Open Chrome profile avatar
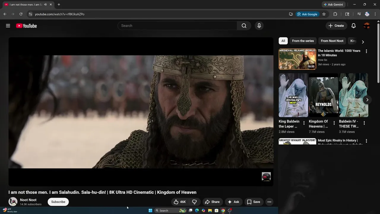Viewport: 380px width, 214px height. 367,14
